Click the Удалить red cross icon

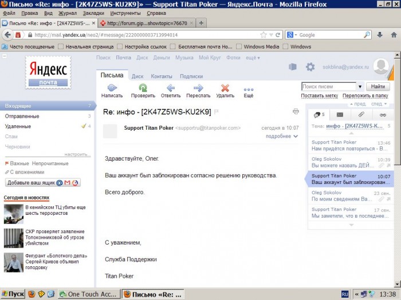pyautogui.click(x=225, y=88)
